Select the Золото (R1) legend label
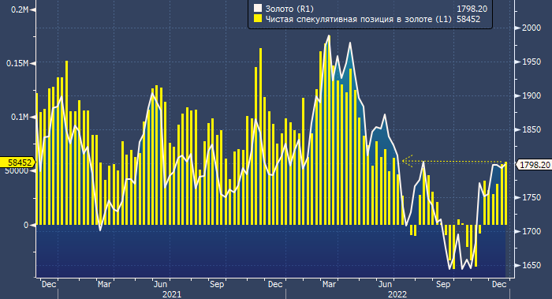 [x=289, y=9]
